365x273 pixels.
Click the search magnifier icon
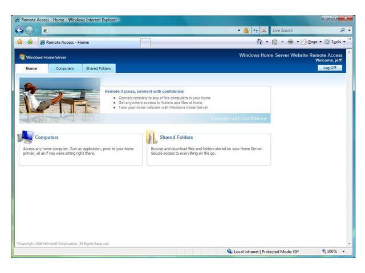342,30
